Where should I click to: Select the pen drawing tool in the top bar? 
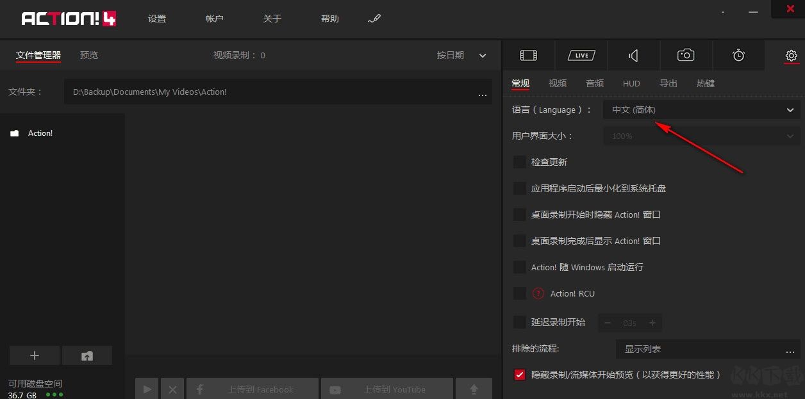click(374, 19)
